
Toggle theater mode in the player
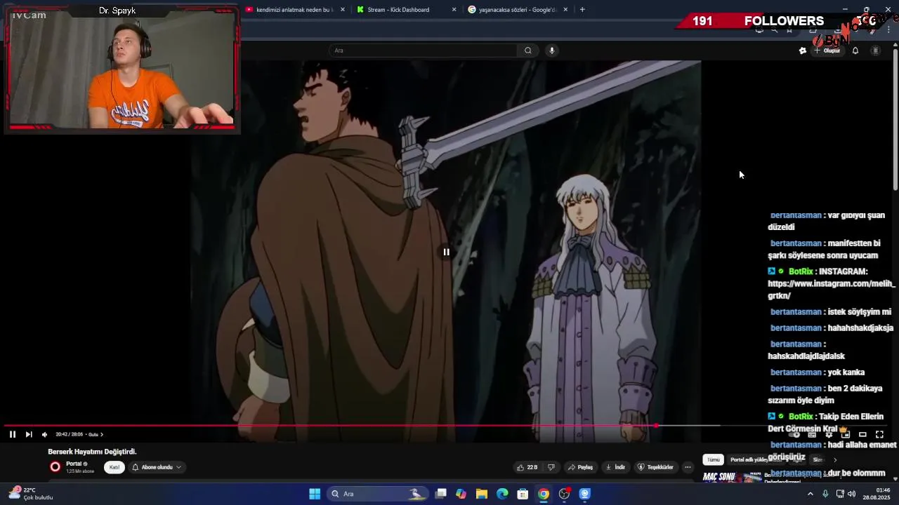(862, 434)
